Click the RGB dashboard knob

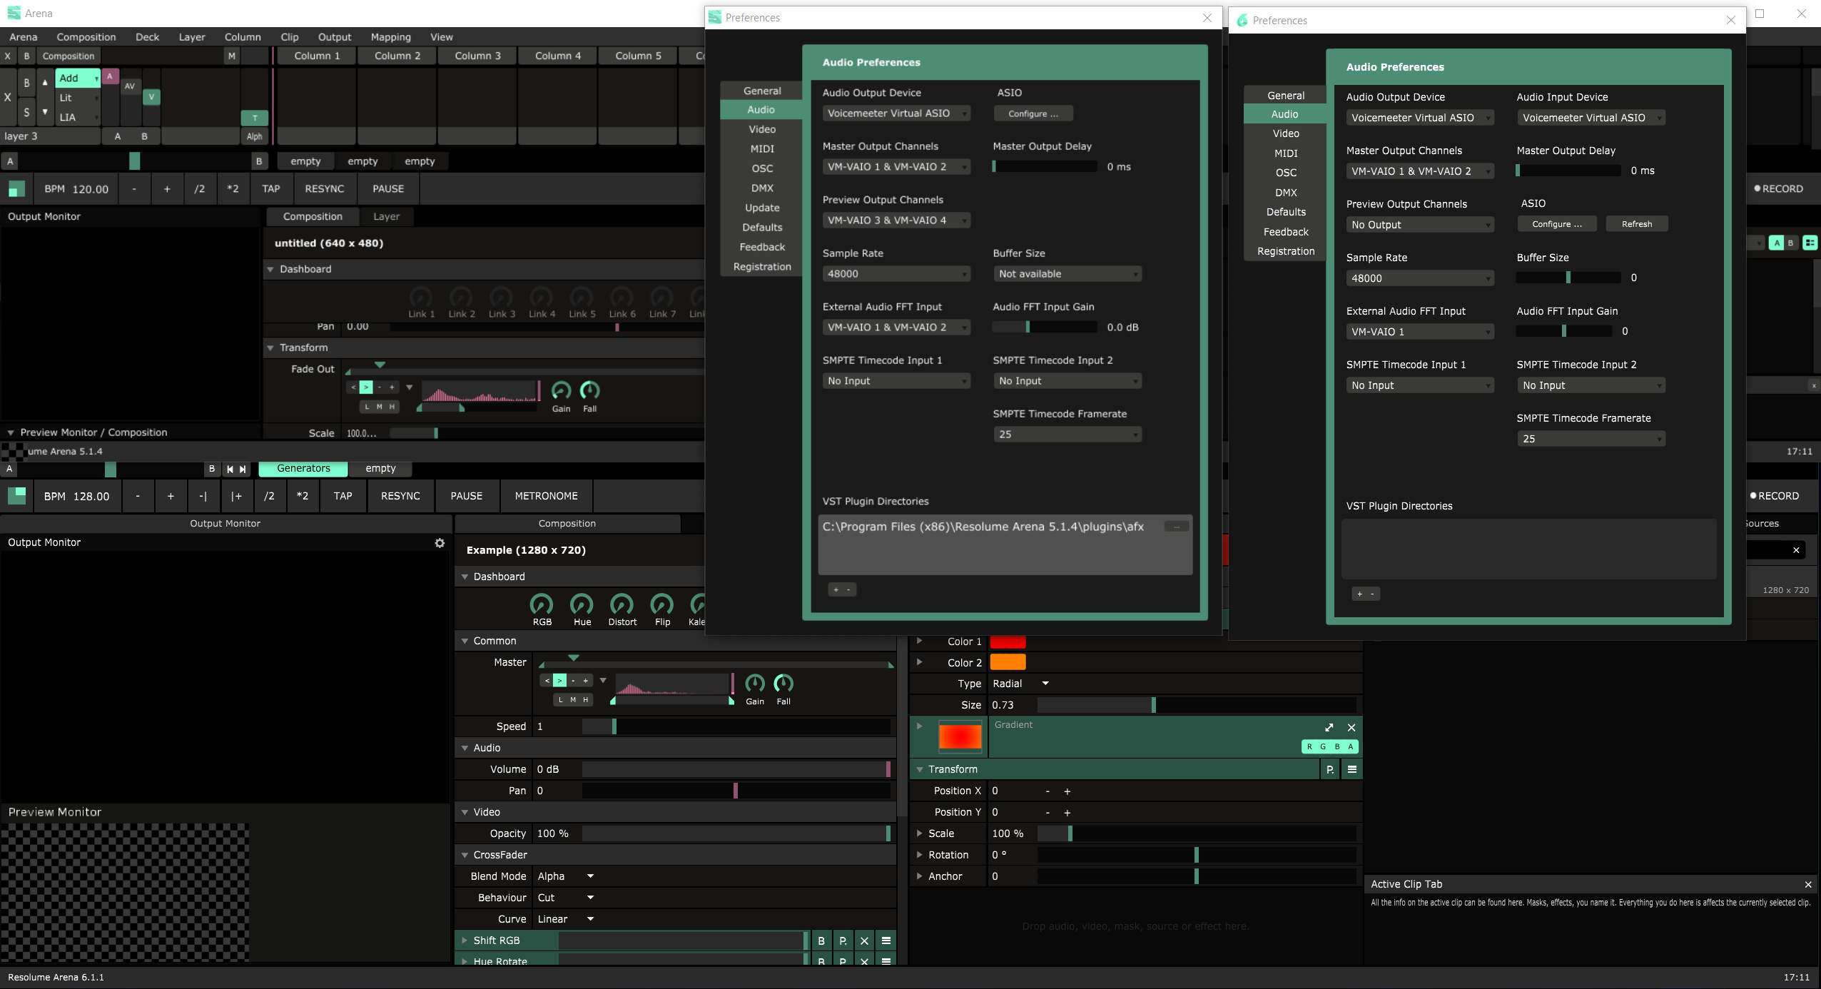pos(542,605)
